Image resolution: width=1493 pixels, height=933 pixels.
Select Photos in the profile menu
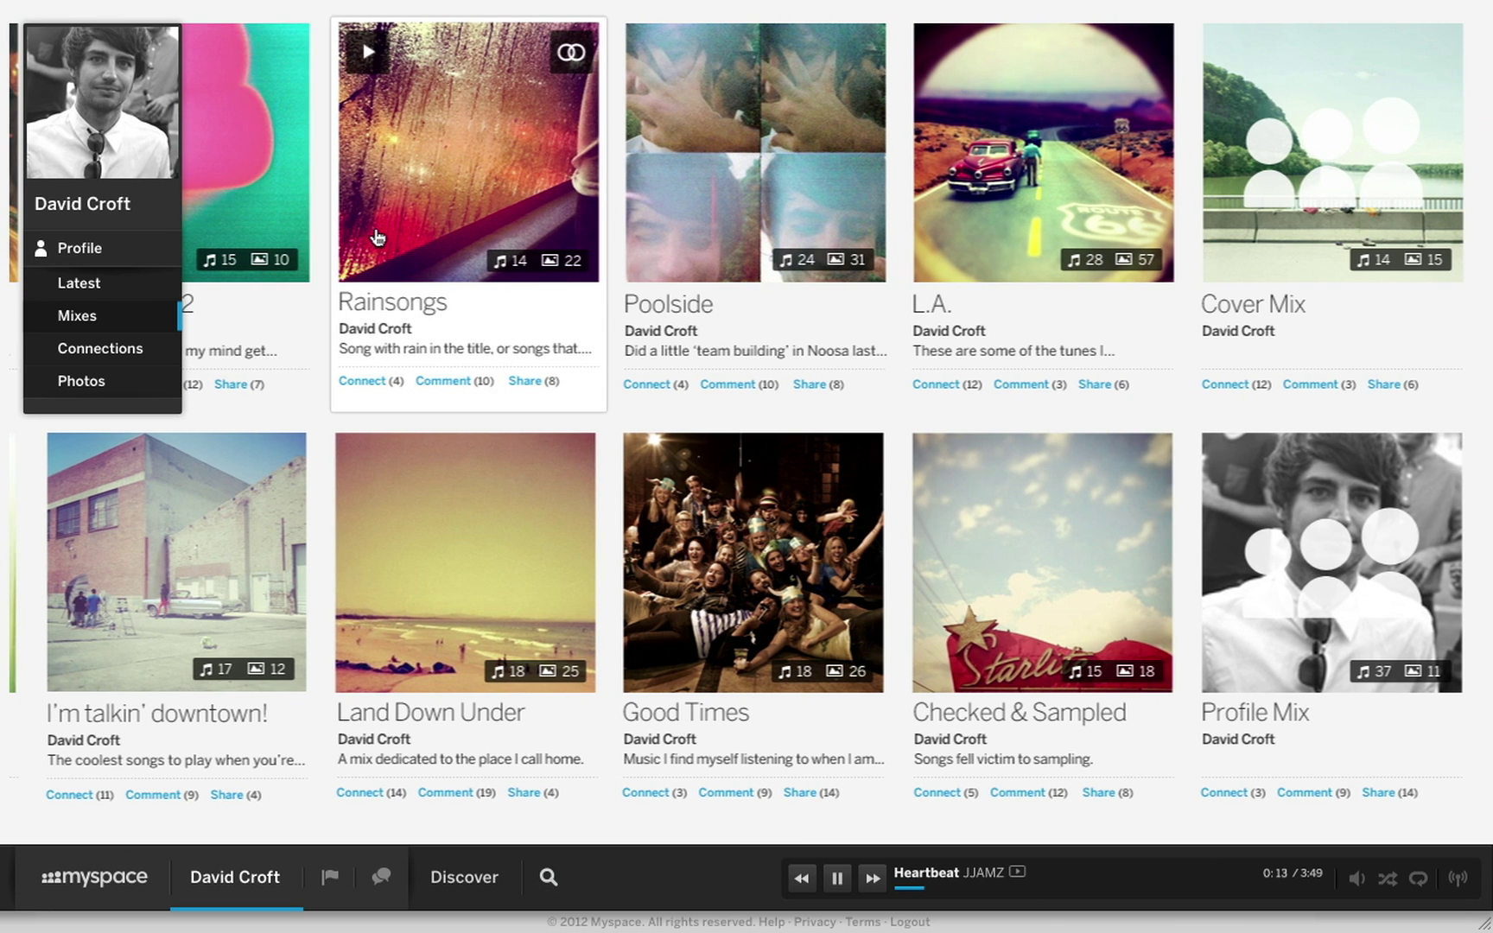(x=81, y=381)
